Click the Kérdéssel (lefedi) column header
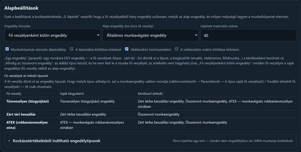Image resolution: width=301 pixels, height=152 pixels. 150,93
